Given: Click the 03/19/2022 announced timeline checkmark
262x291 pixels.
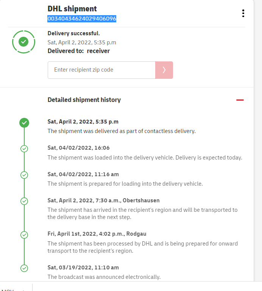Looking at the screenshot, I should click(24, 268).
